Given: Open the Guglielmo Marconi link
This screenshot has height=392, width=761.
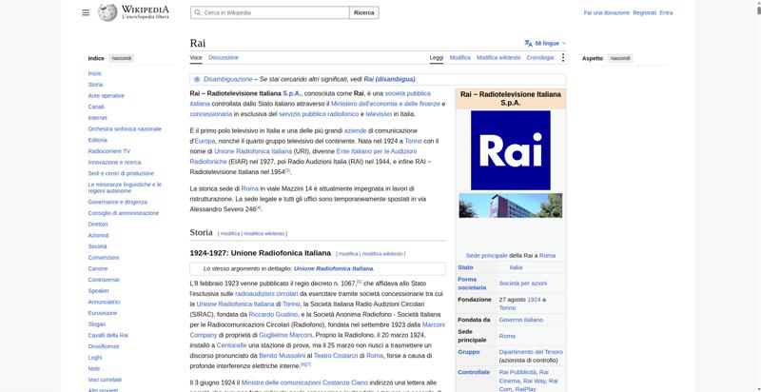Looking at the screenshot, I should pos(285,335).
